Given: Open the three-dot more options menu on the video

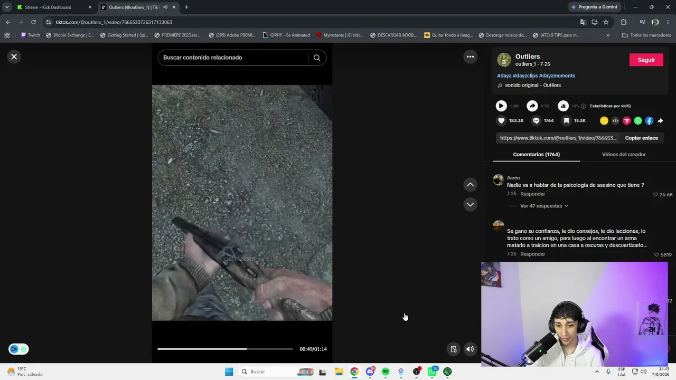Looking at the screenshot, I should coord(470,56).
